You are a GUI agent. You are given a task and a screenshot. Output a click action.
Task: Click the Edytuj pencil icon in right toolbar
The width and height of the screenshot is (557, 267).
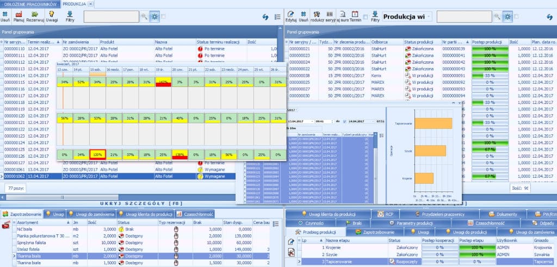[x=290, y=14]
